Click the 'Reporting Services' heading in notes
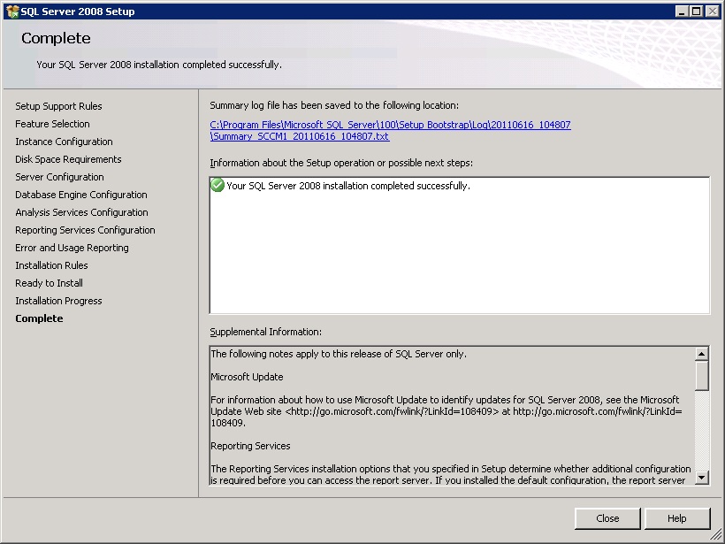The image size is (725, 544). tap(250, 446)
